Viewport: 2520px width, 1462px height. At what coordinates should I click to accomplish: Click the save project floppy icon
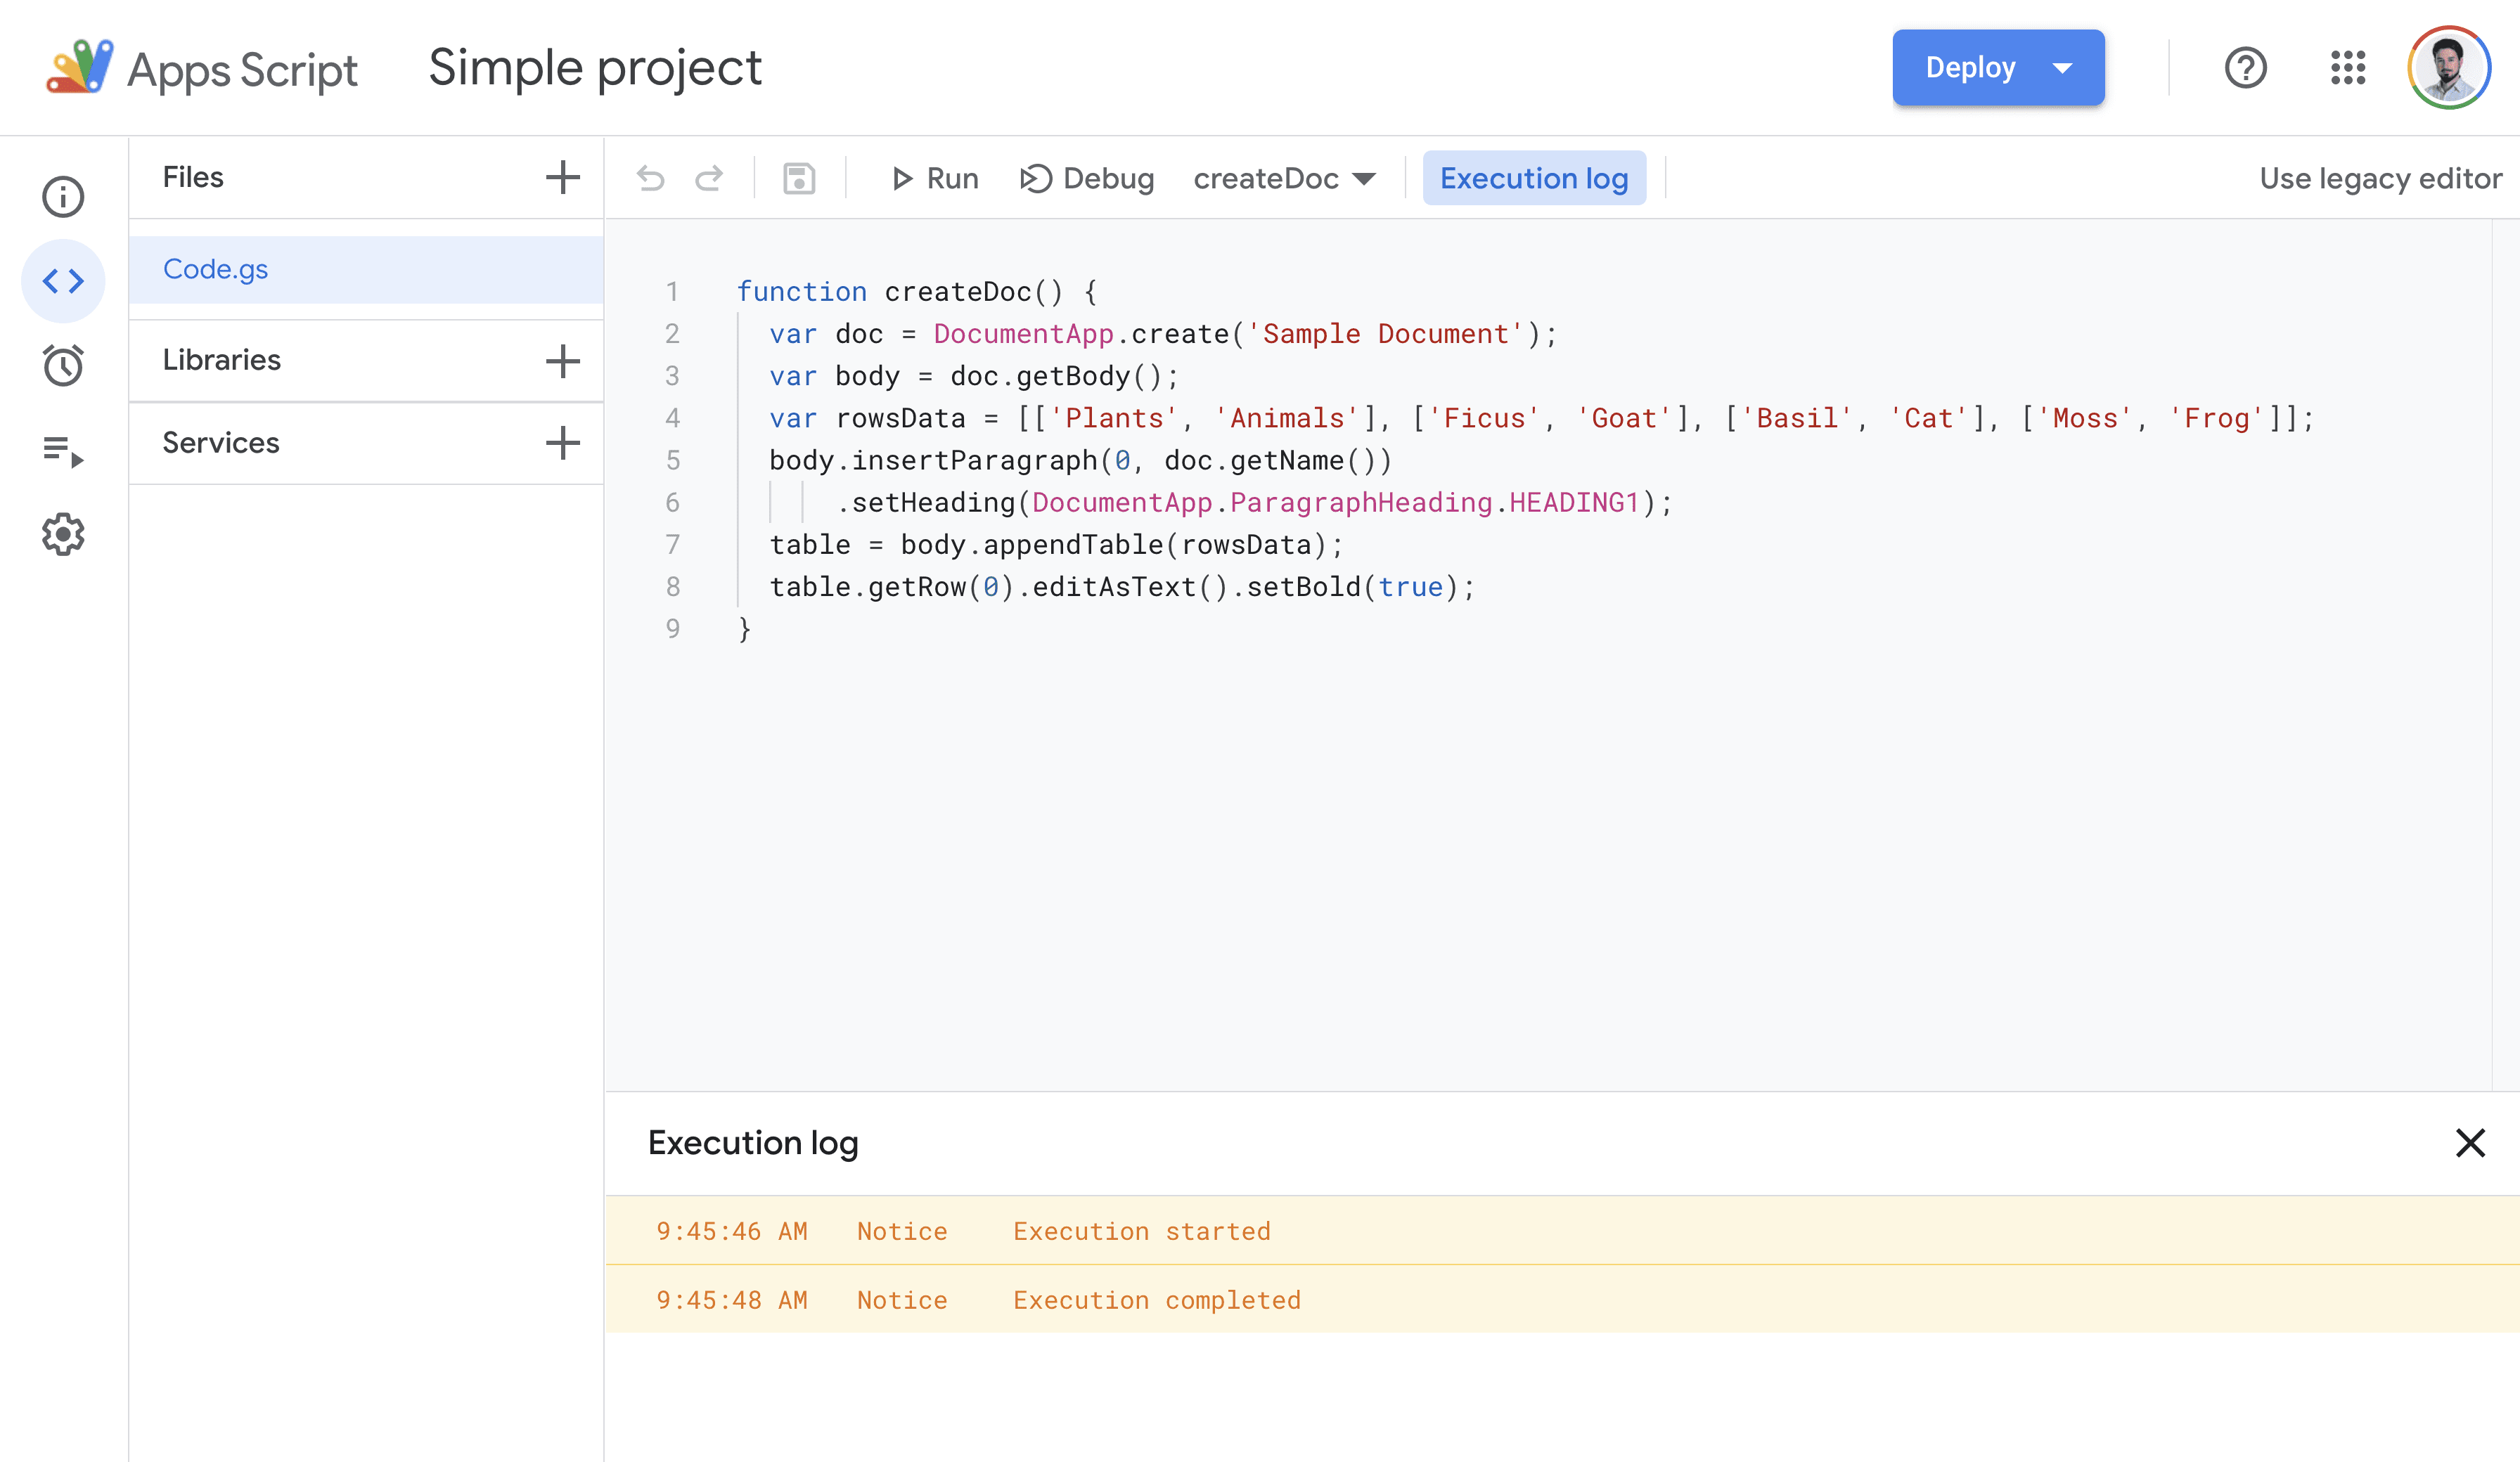tap(798, 179)
